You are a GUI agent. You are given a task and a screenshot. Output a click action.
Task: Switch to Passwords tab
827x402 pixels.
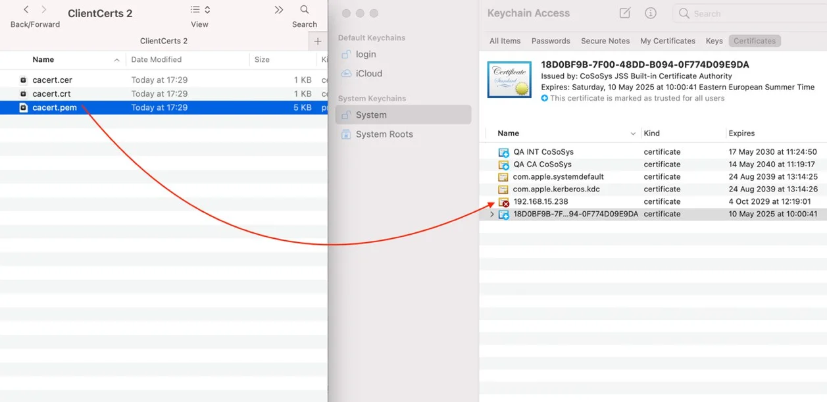551,41
